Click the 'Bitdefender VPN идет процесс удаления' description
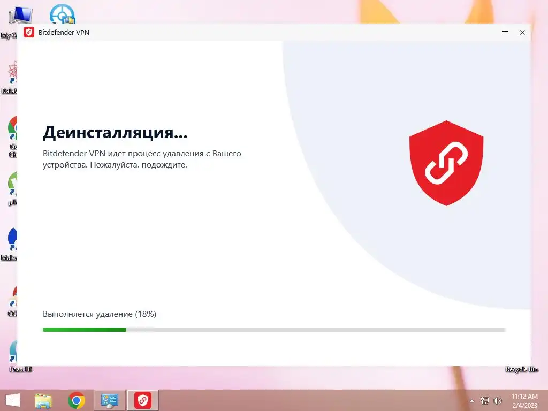The width and height of the screenshot is (548, 411). (142, 159)
